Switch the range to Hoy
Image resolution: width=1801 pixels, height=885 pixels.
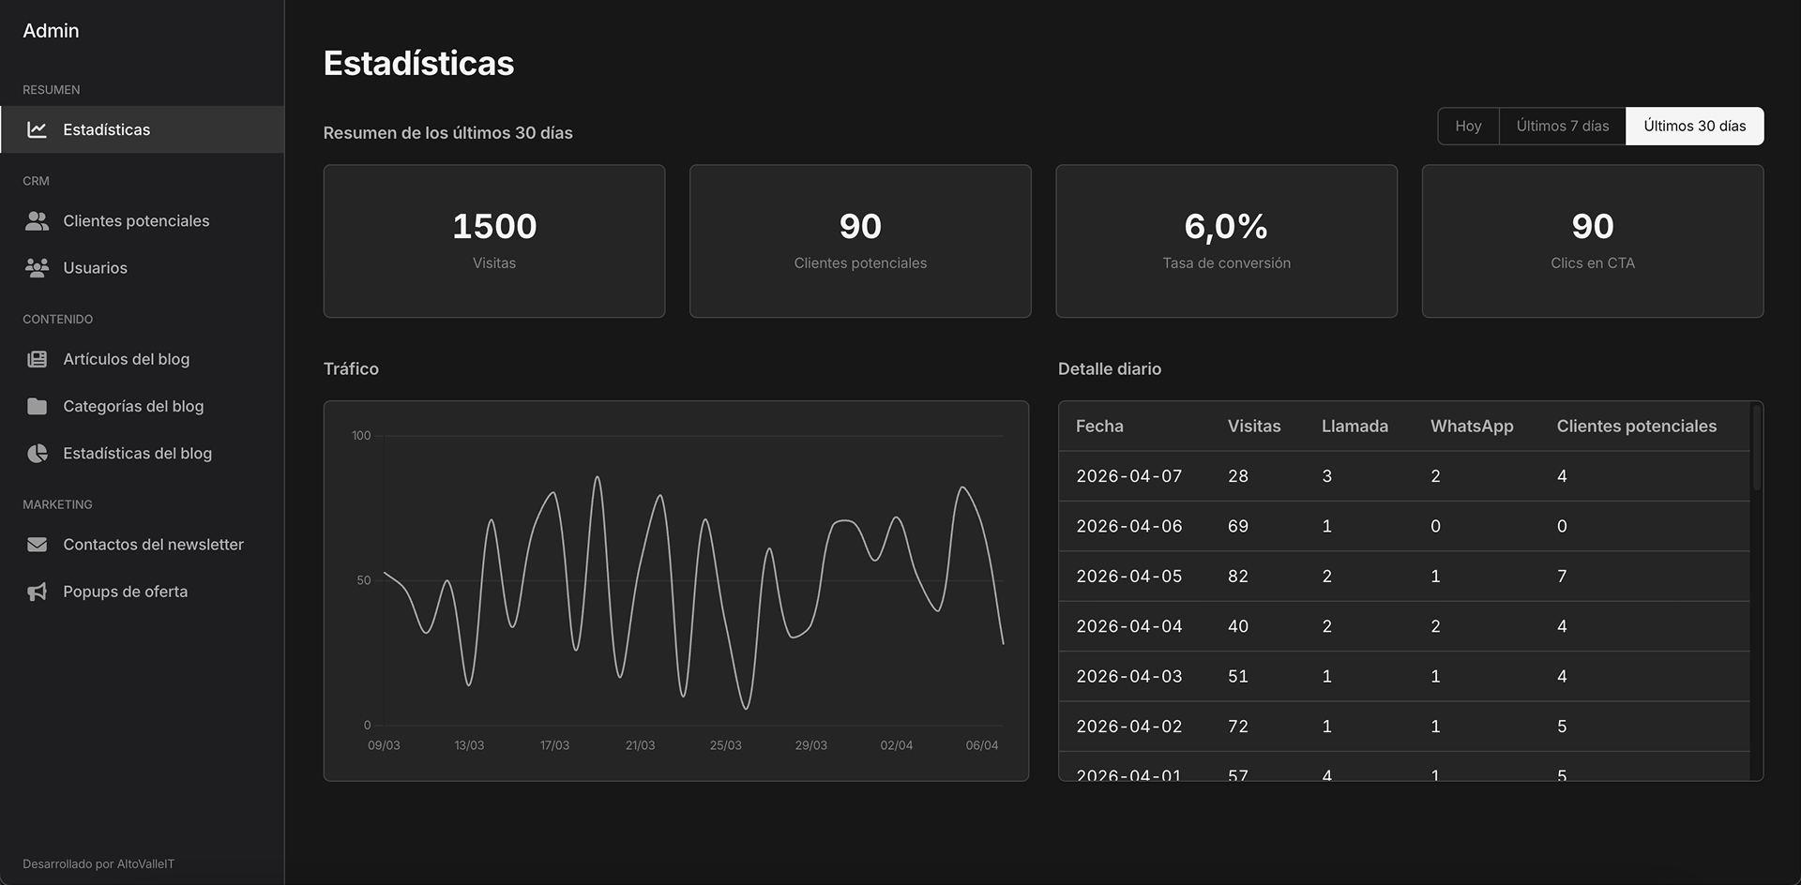1468,127
